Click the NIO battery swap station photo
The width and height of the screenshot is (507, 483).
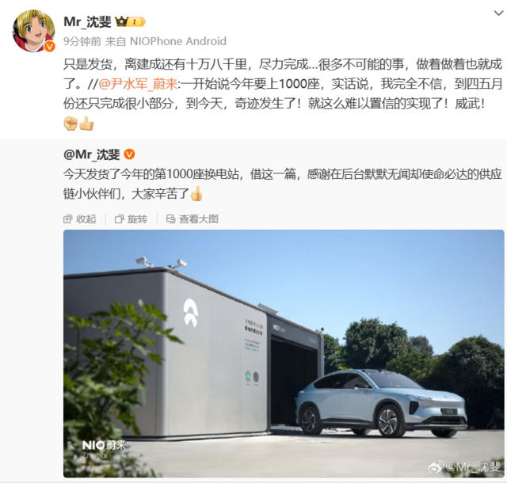[284, 353]
